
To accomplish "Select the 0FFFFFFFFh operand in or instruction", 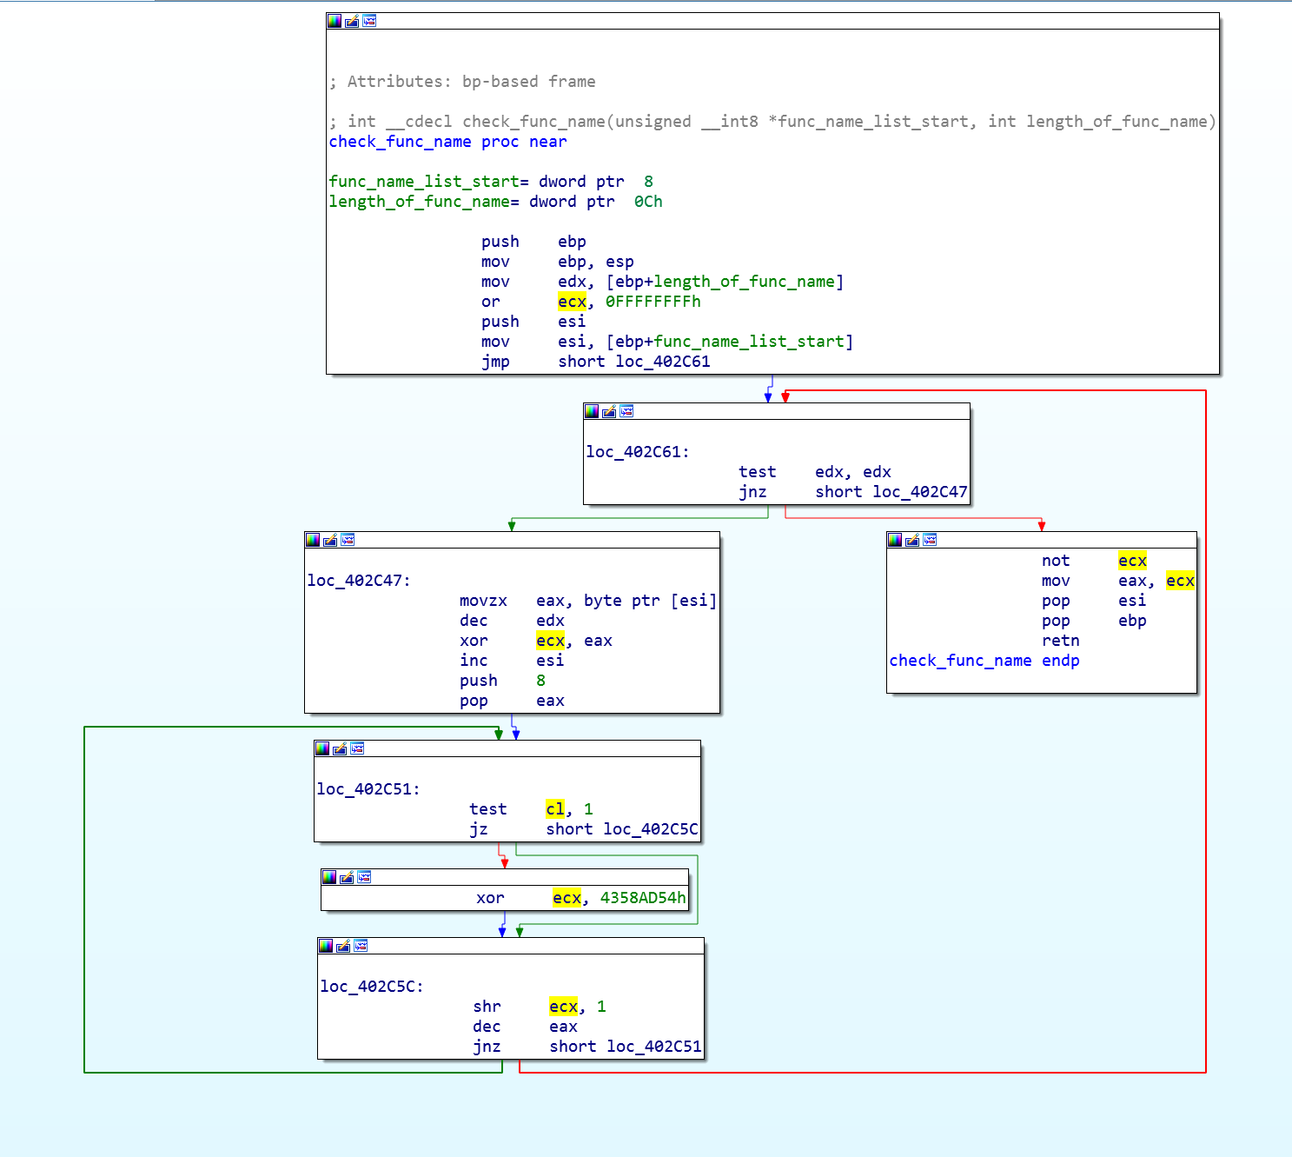I will click(653, 302).
